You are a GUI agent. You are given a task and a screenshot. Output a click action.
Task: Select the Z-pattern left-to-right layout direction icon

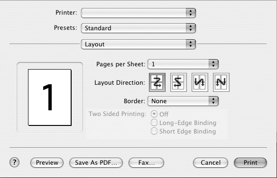157,82
